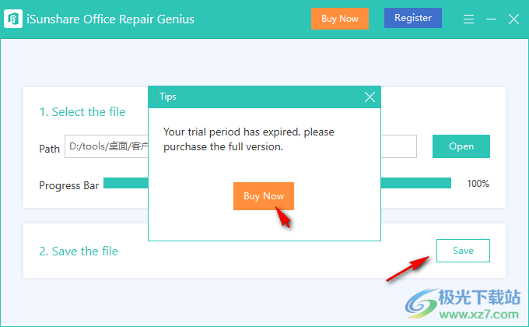This screenshot has width=529, height=327.
Task: Click the '2. Save the file' heading
Action: click(79, 251)
